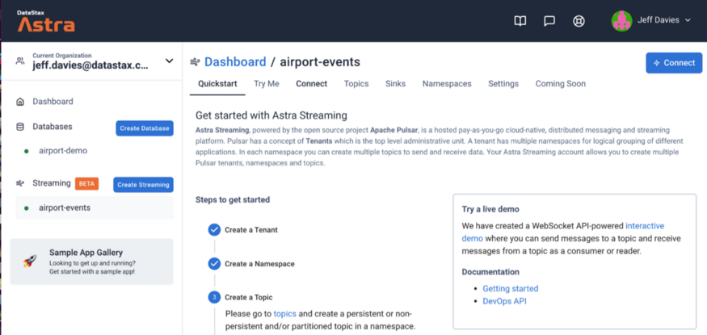Click Jeff Davies profile avatar
The width and height of the screenshot is (707, 335).
pos(621,21)
